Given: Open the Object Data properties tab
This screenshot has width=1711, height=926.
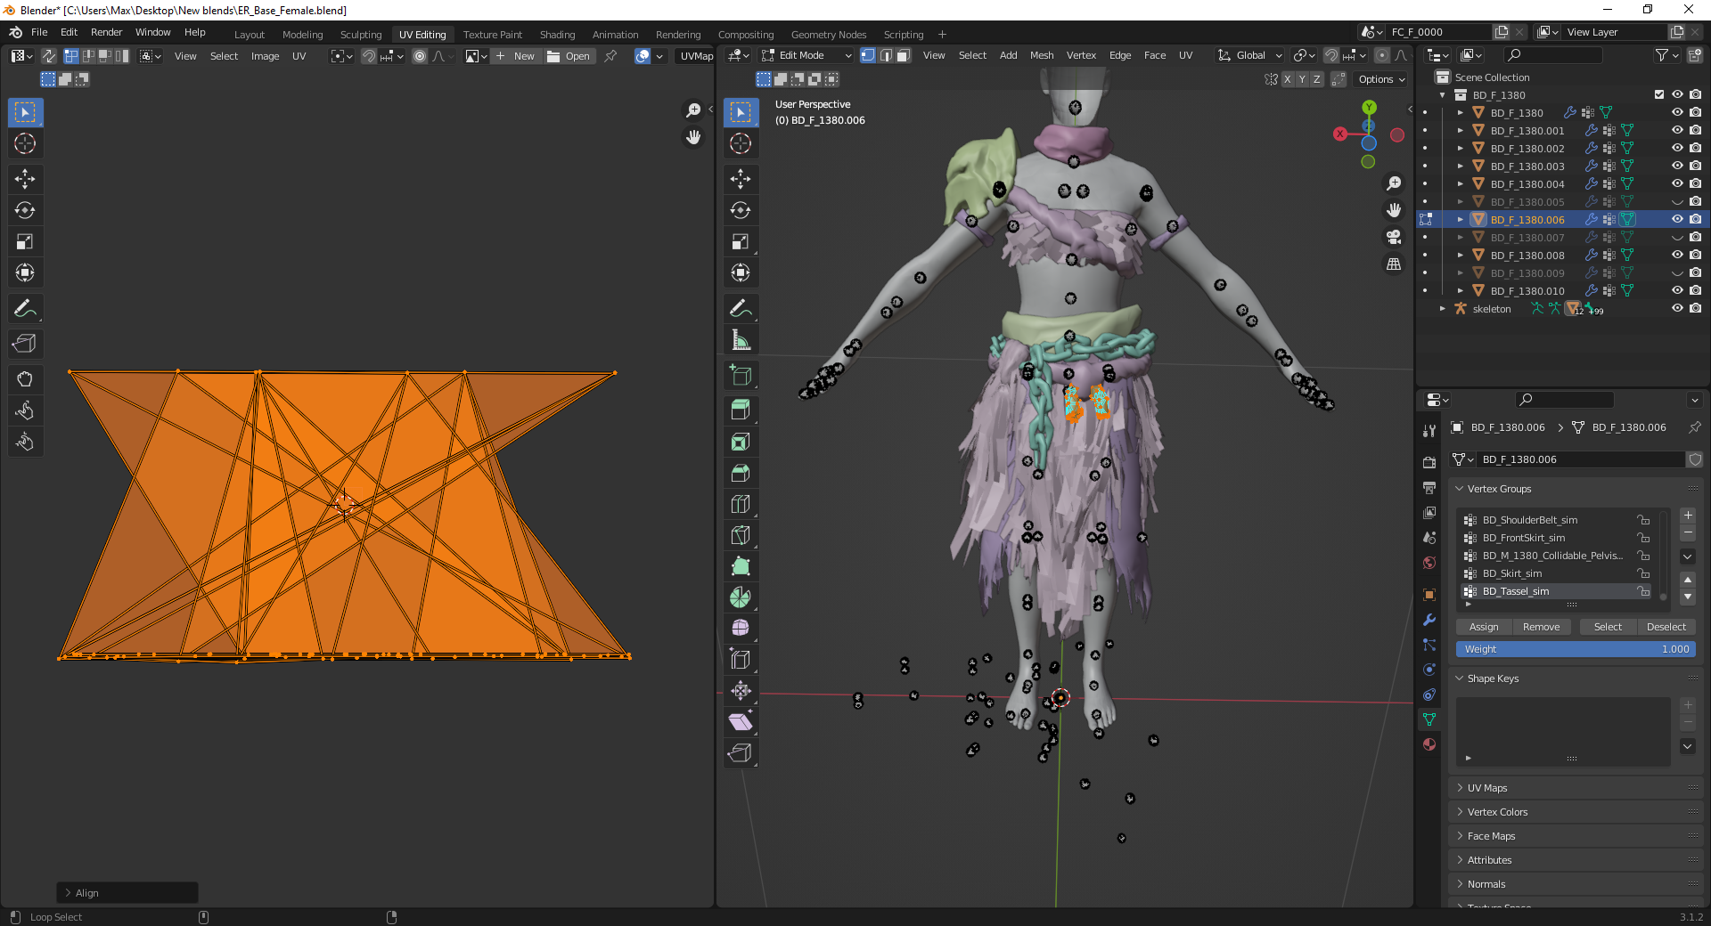Looking at the screenshot, I should click(x=1429, y=719).
